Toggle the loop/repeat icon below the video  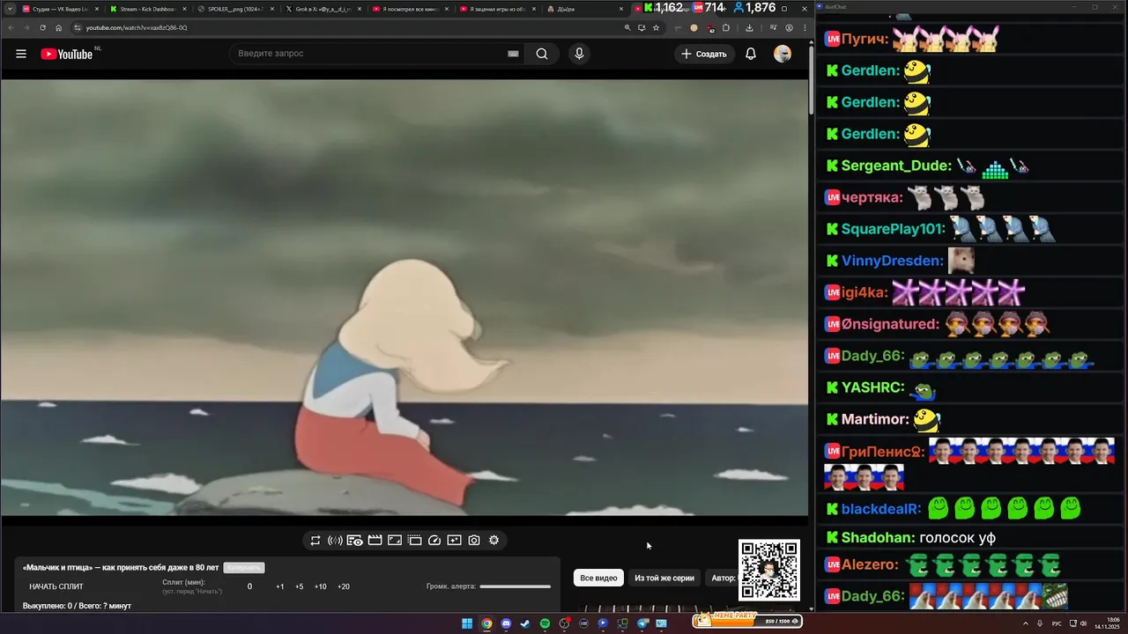315,540
